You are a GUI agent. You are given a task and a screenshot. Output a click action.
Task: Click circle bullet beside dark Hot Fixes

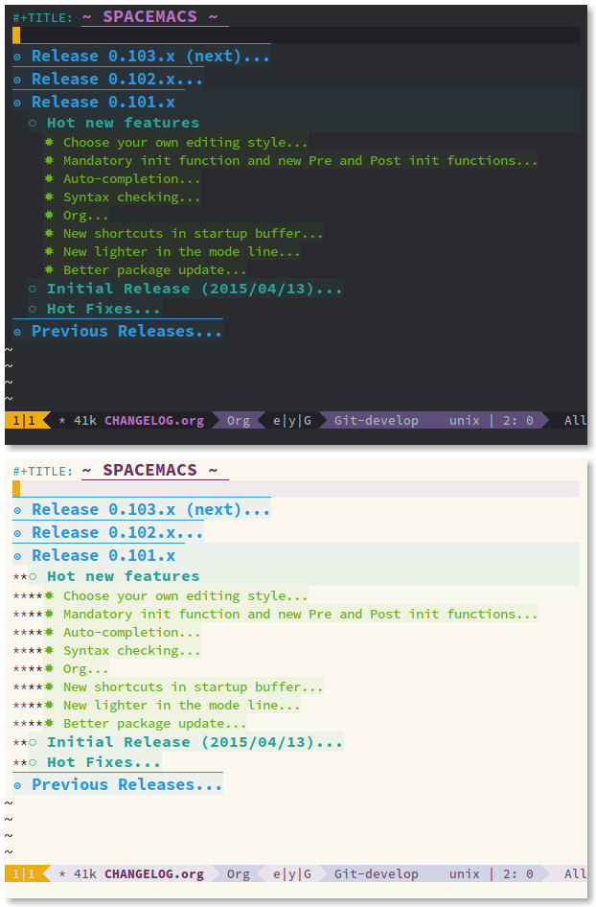pyautogui.click(x=33, y=309)
